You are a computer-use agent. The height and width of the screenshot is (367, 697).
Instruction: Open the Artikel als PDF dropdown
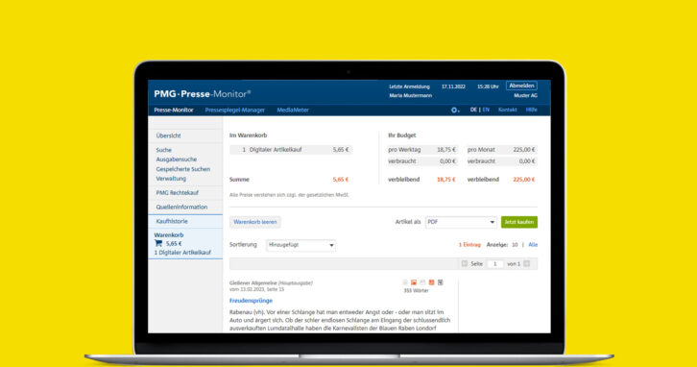(461, 222)
